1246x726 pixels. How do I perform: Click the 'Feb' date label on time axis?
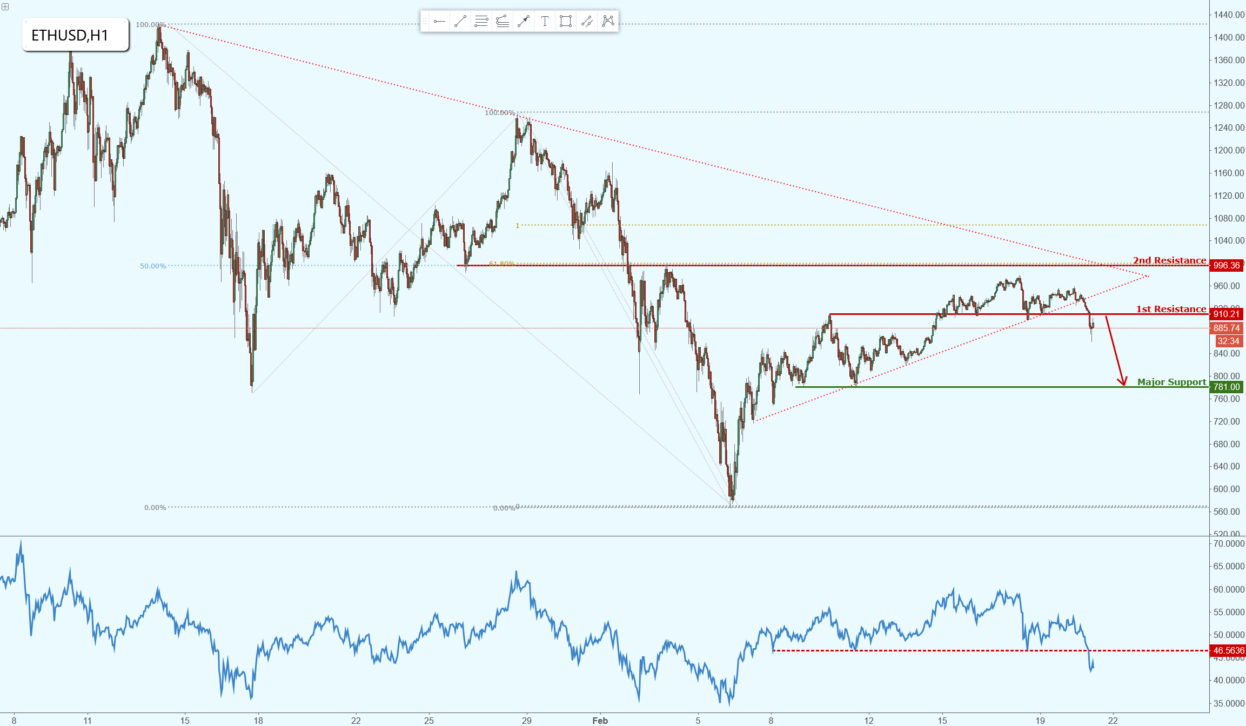click(x=600, y=721)
